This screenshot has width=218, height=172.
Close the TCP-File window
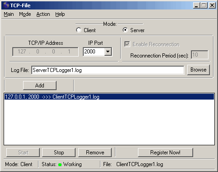[212, 5]
